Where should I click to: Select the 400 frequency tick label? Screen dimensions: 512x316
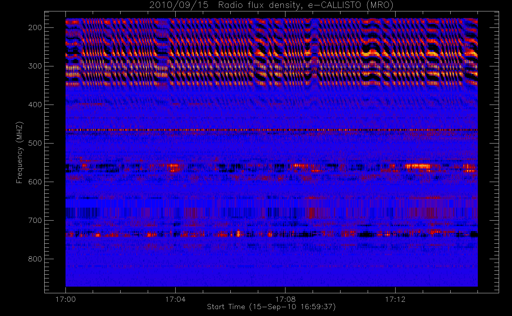click(x=35, y=105)
